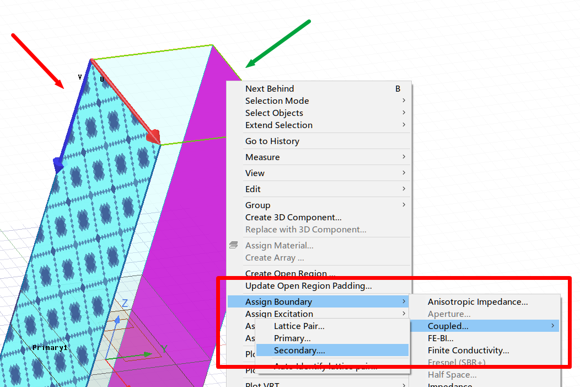Expand arrow next to Assign Boundary

404,301
